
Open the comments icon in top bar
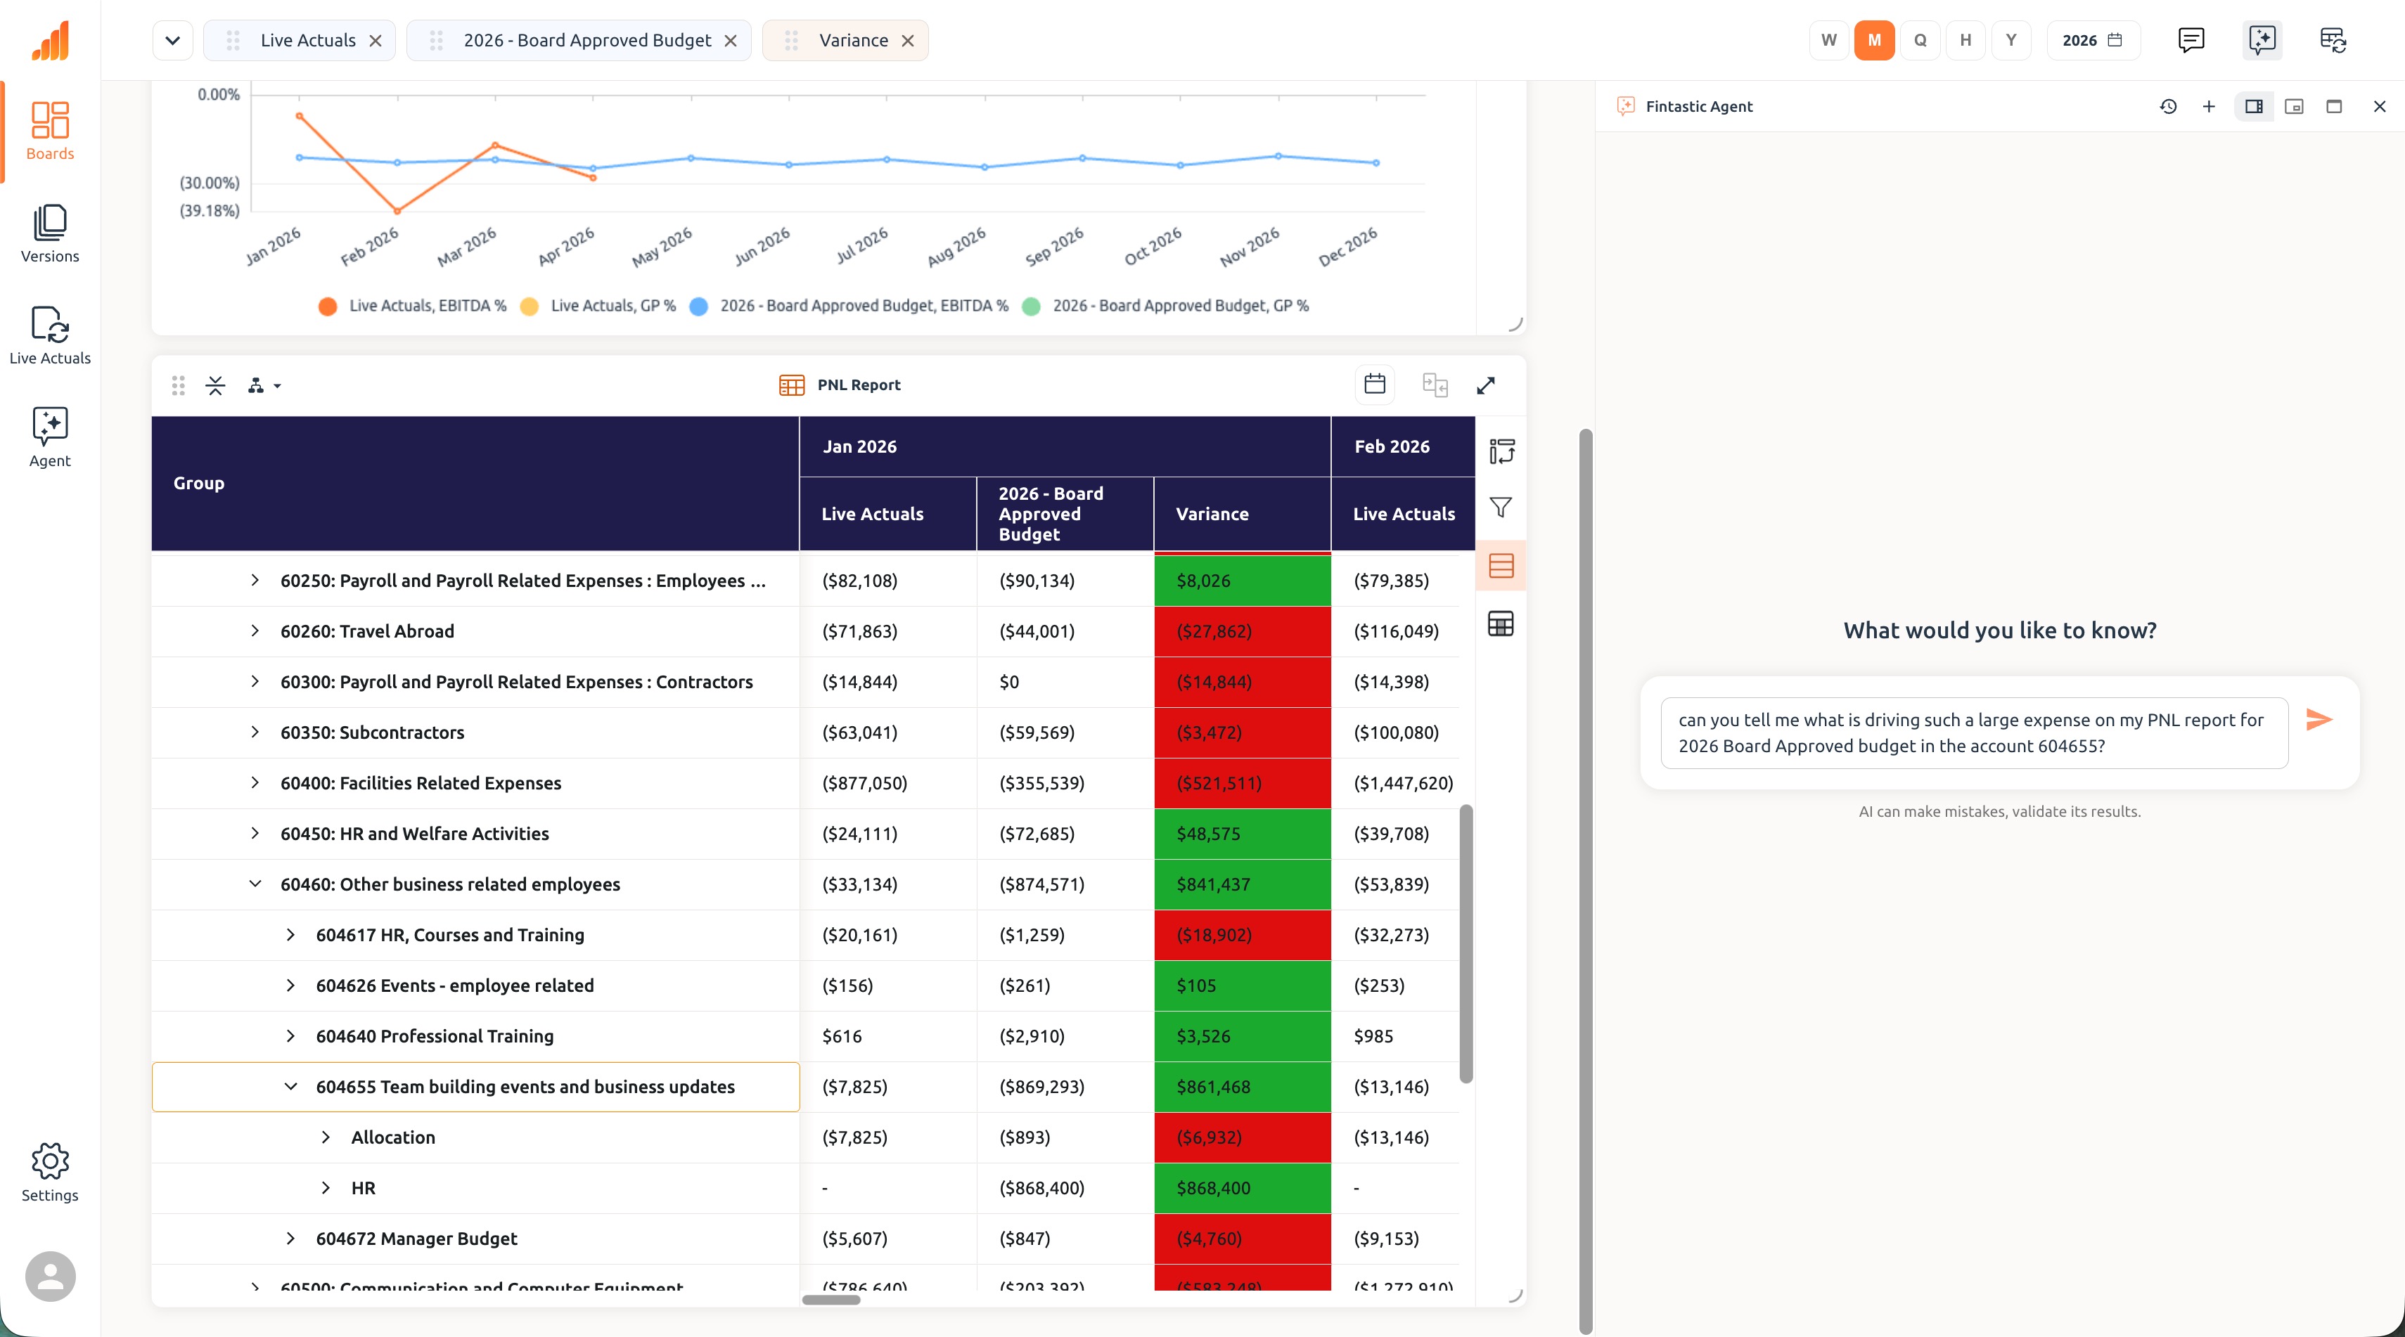click(x=2191, y=40)
